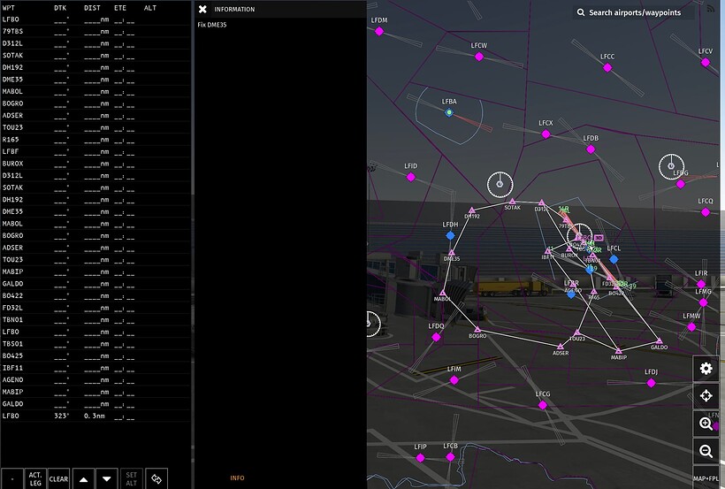Select LFDJ airport marker on the map
725x489 pixels.
pyautogui.click(x=651, y=383)
